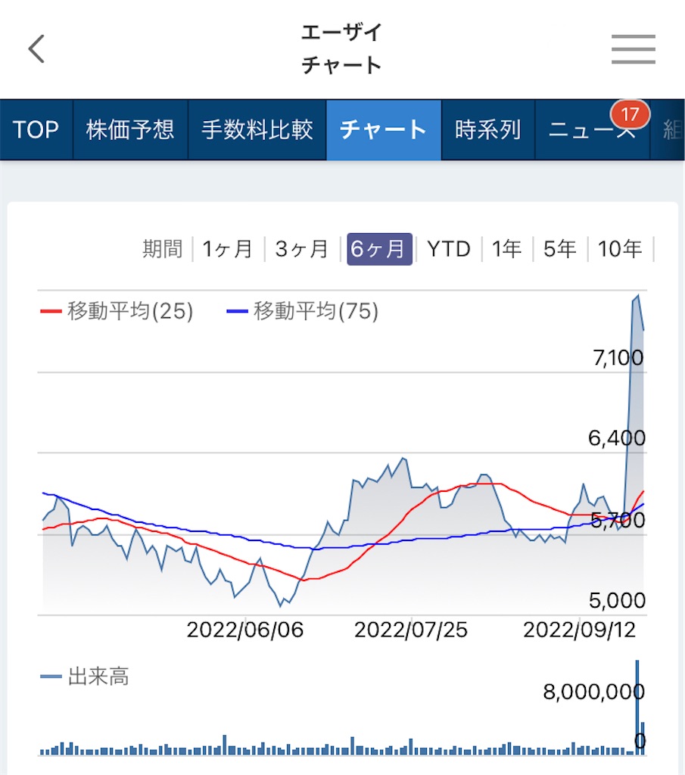Tap the 期間 label
The height and width of the screenshot is (775, 685).
click(163, 249)
